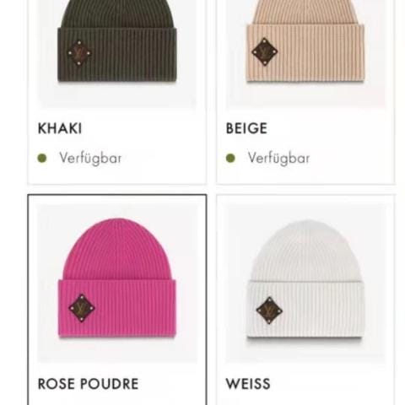Click the ROSE POUDRE color label

(x=89, y=384)
